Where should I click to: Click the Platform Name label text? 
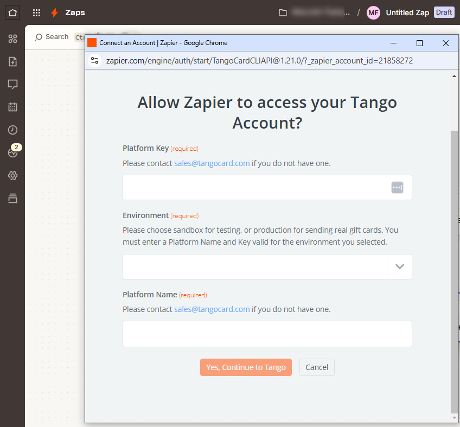click(150, 295)
